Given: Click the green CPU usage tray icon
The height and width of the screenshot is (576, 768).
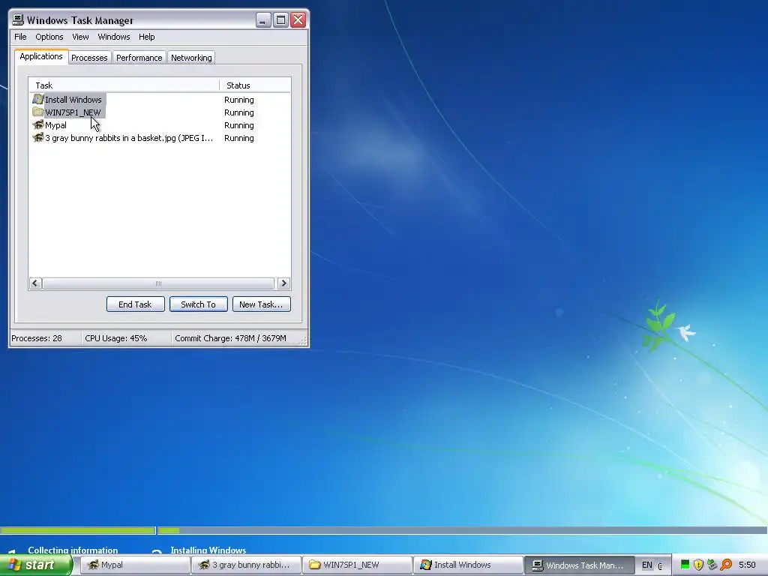Looking at the screenshot, I should 685,565.
